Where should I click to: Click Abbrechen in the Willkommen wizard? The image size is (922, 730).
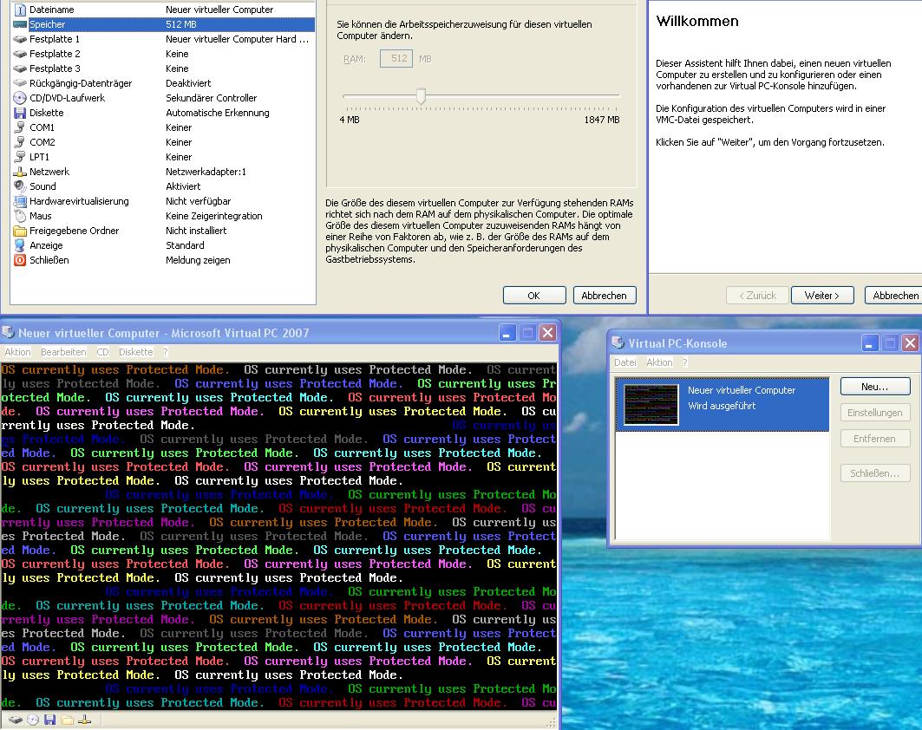895,296
